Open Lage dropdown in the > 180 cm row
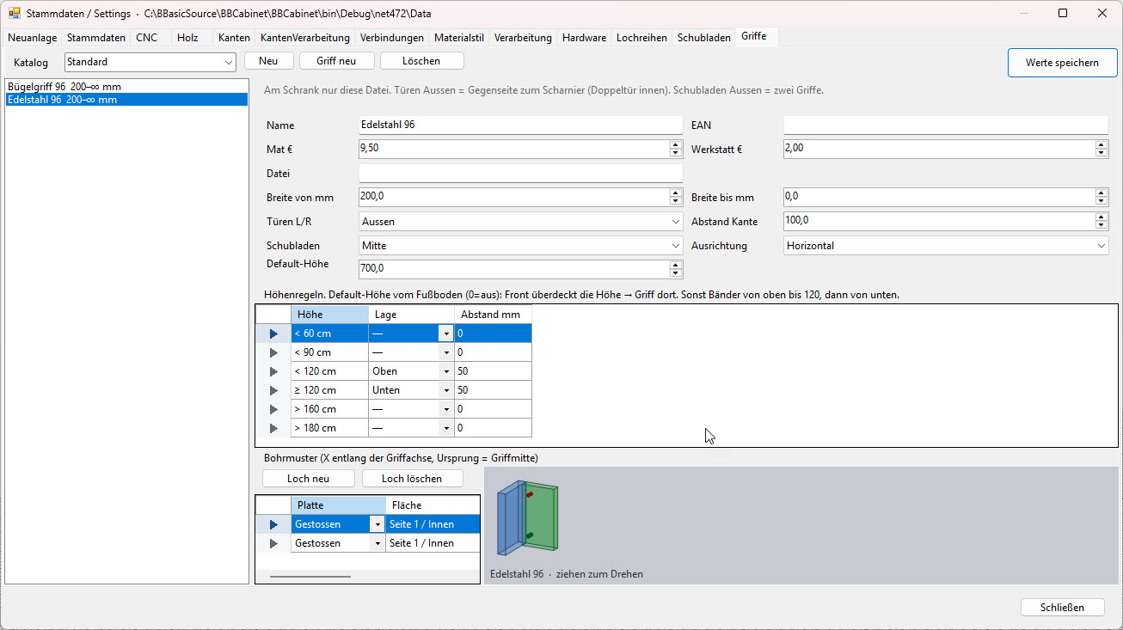This screenshot has height=630, width=1123. point(446,428)
